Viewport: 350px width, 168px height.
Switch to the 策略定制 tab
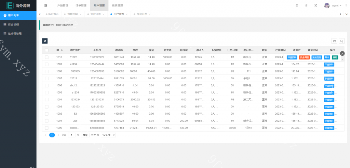coord(72,14)
